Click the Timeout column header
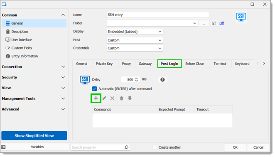Image resolution: width=275 pixels, height=157 pixels. pos(214,110)
